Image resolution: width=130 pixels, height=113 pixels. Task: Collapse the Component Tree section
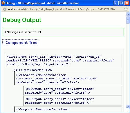coord(20,43)
